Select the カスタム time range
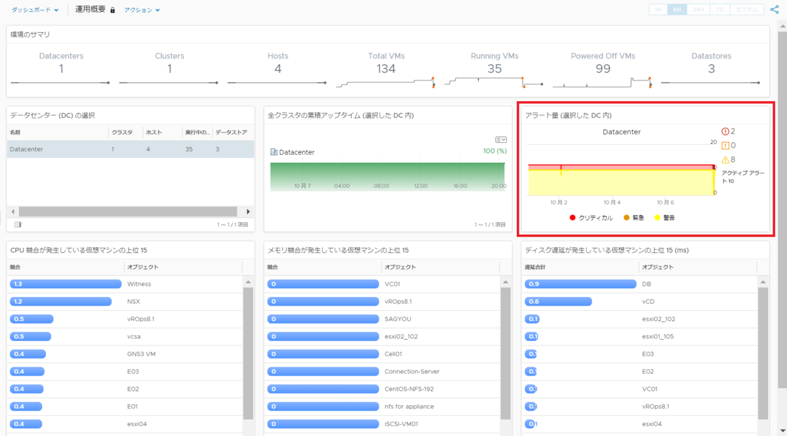This screenshot has height=436, width=787. tap(748, 10)
